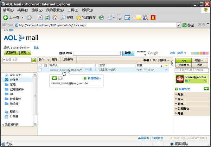Click the attachment paperclip column header
The height and width of the screenshot is (147, 211).
(x=95, y=65)
